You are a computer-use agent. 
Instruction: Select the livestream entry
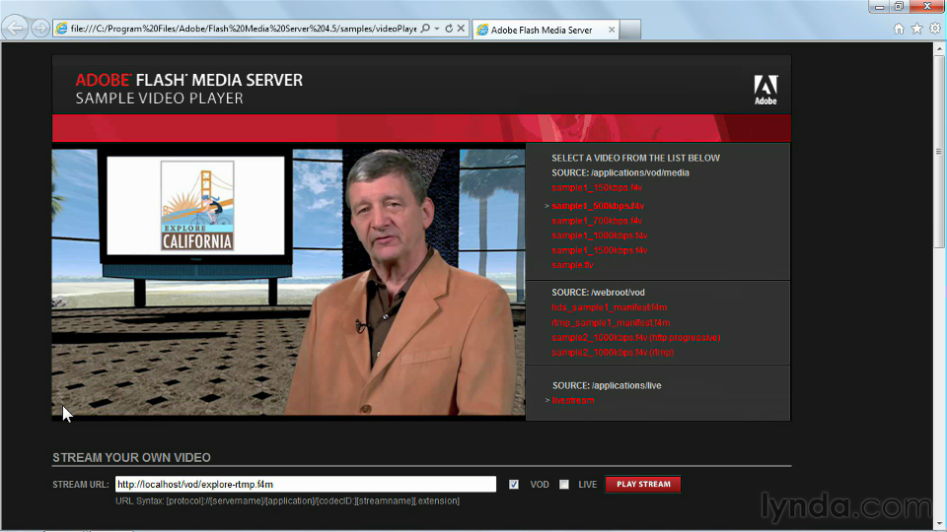572,401
